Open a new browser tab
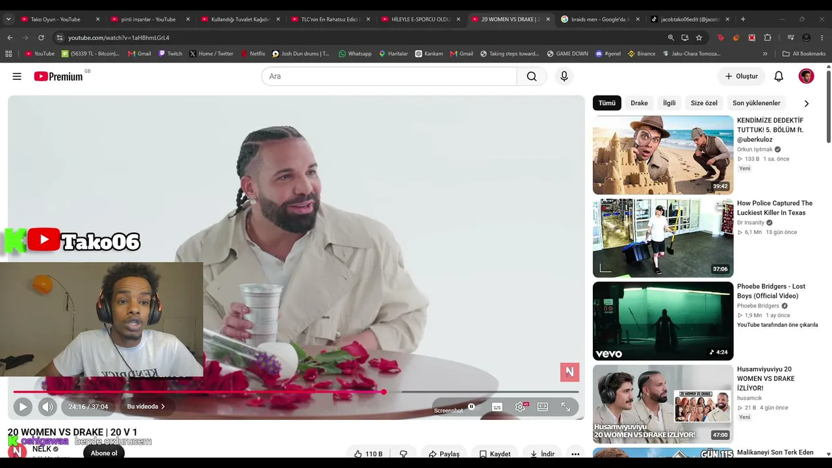The height and width of the screenshot is (468, 832). (x=743, y=19)
